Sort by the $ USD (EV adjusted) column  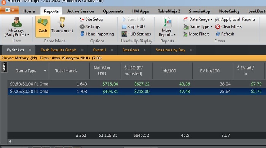[133, 71]
